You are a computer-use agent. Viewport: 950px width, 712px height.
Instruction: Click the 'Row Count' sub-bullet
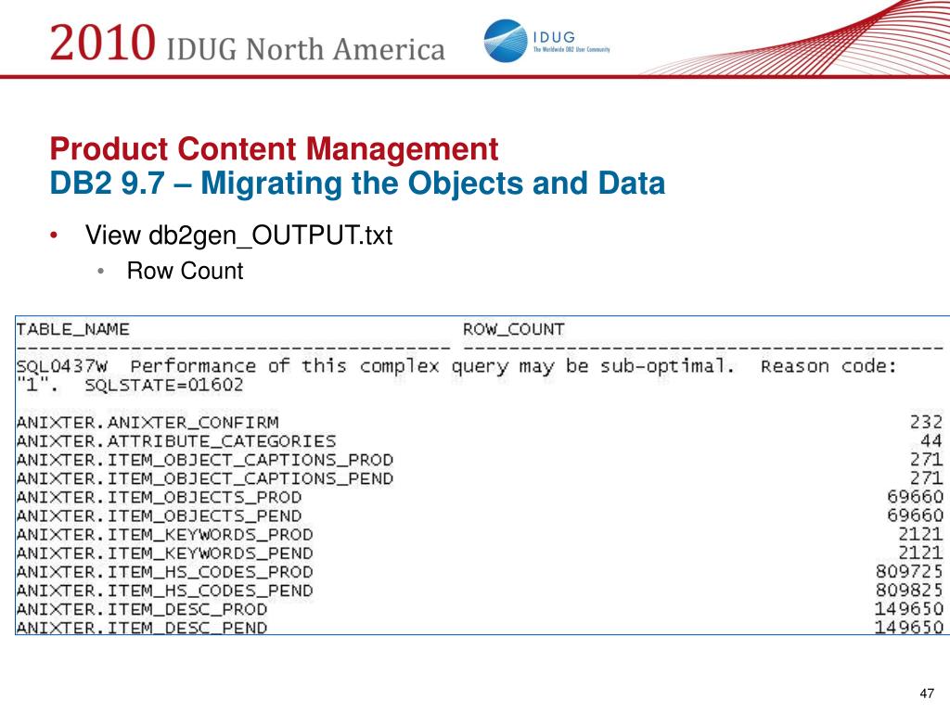pos(185,271)
